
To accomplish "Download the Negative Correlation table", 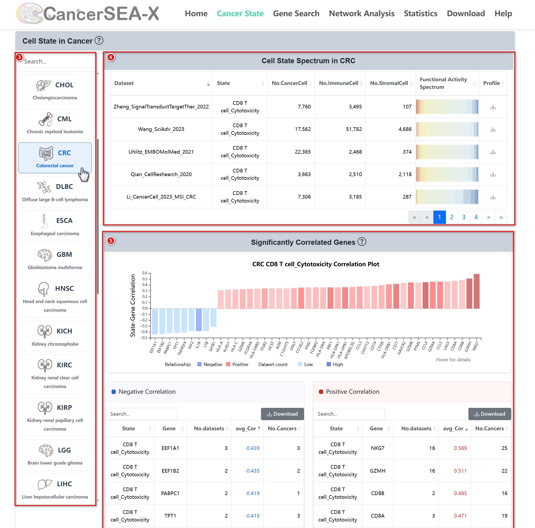I will (282, 414).
